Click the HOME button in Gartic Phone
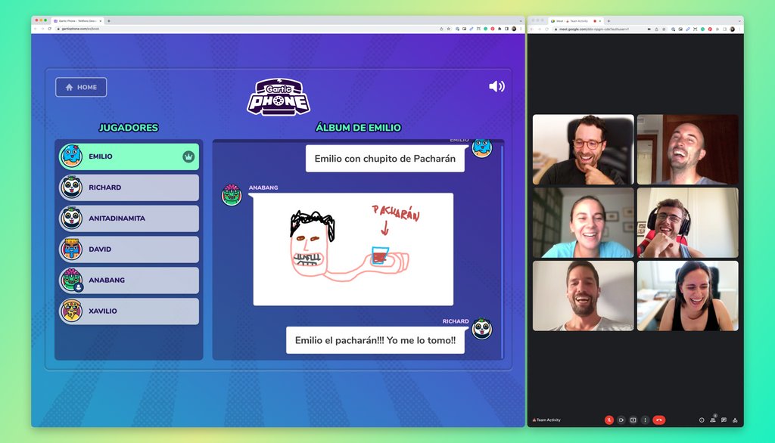This screenshot has height=443, width=775. 81,88
